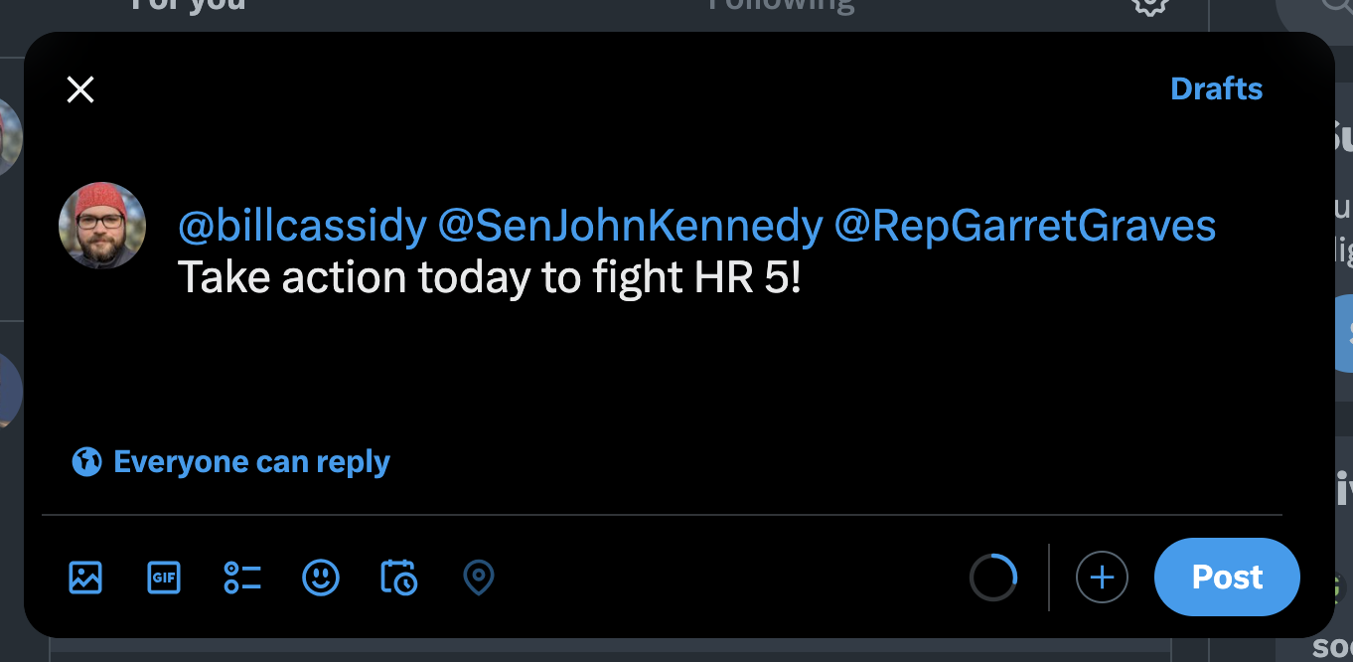Click the @RepGarretGraves mention
This screenshot has width=1353, height=662.
click(x=1024, y=227)
